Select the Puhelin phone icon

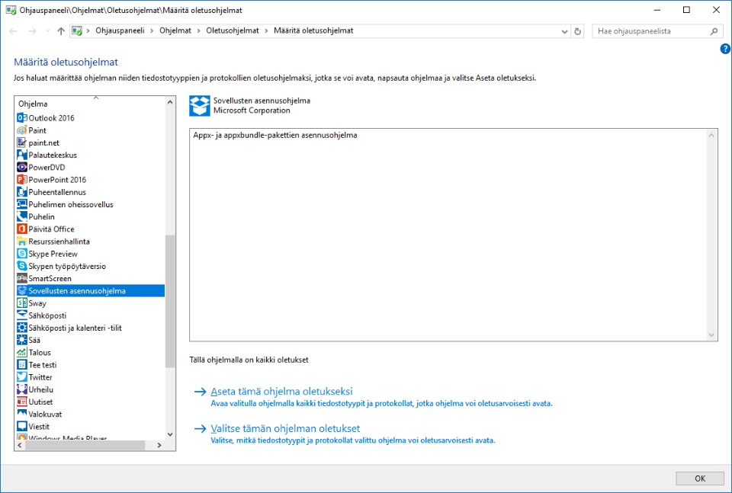tap(21, 216)
